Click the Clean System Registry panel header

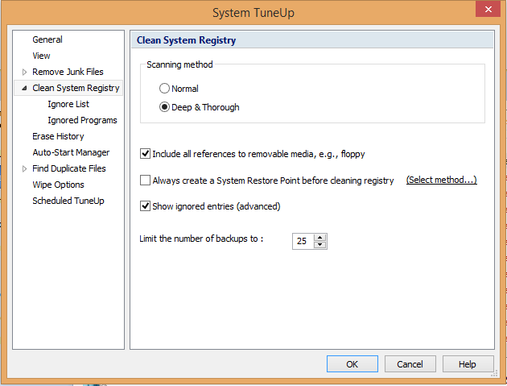[x=312, y=40]
